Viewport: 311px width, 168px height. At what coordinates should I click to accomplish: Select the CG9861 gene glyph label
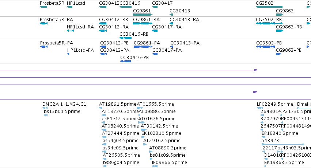click(142, 11)
